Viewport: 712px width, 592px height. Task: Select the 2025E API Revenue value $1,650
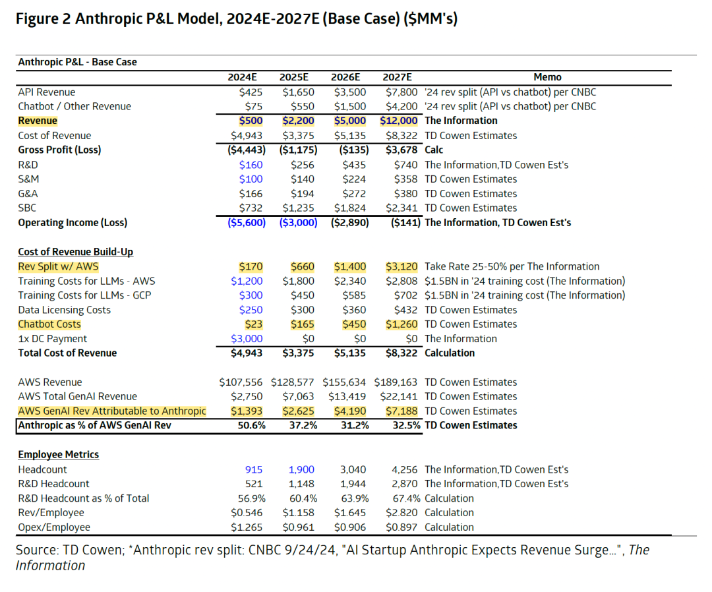tap(298, 92)
